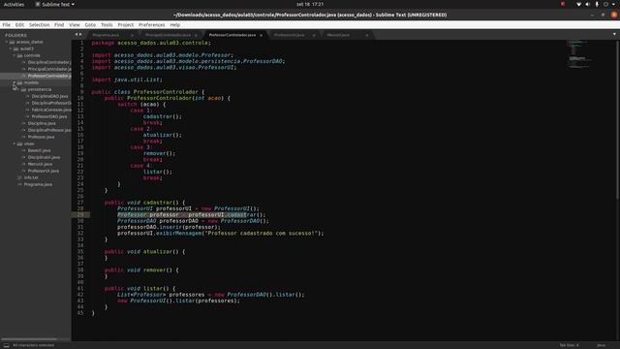Open the Preferences menu
The width and height of the screenshot is (620, 349).
(152, 24)
